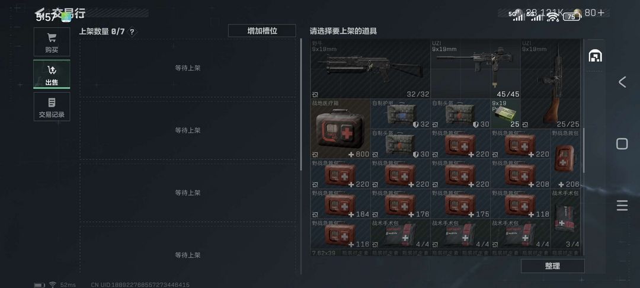Open the 购买 shopping cart tab

[52, 42]
